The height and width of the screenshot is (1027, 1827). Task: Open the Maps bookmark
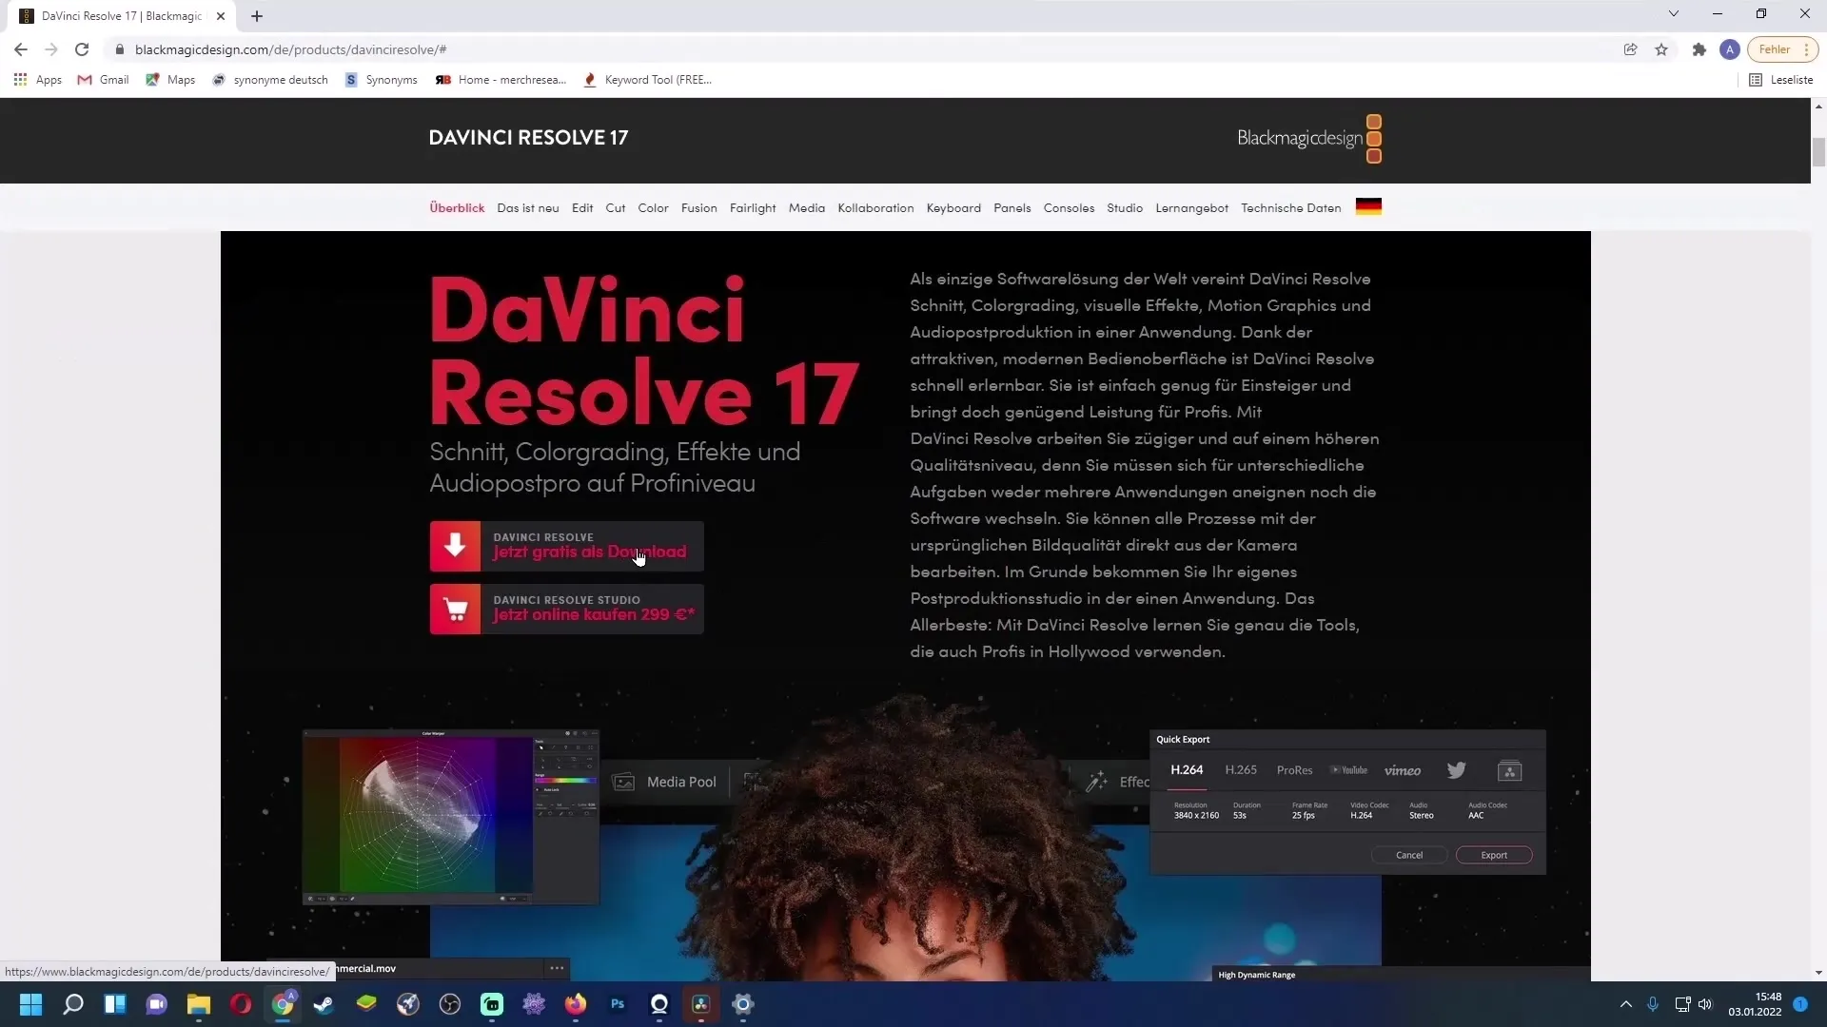pos(170,80)
